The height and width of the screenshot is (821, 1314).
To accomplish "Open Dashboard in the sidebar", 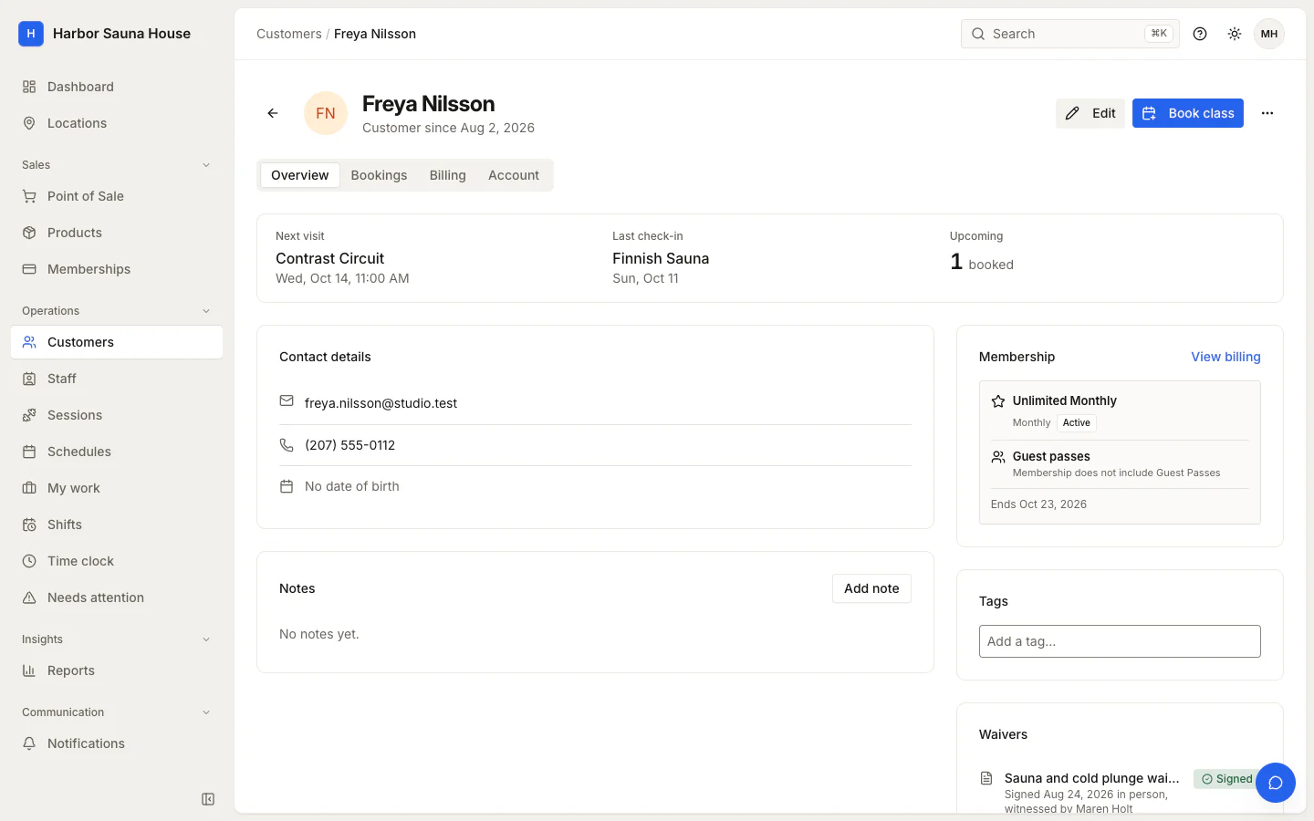I will [x=117, y=87].
